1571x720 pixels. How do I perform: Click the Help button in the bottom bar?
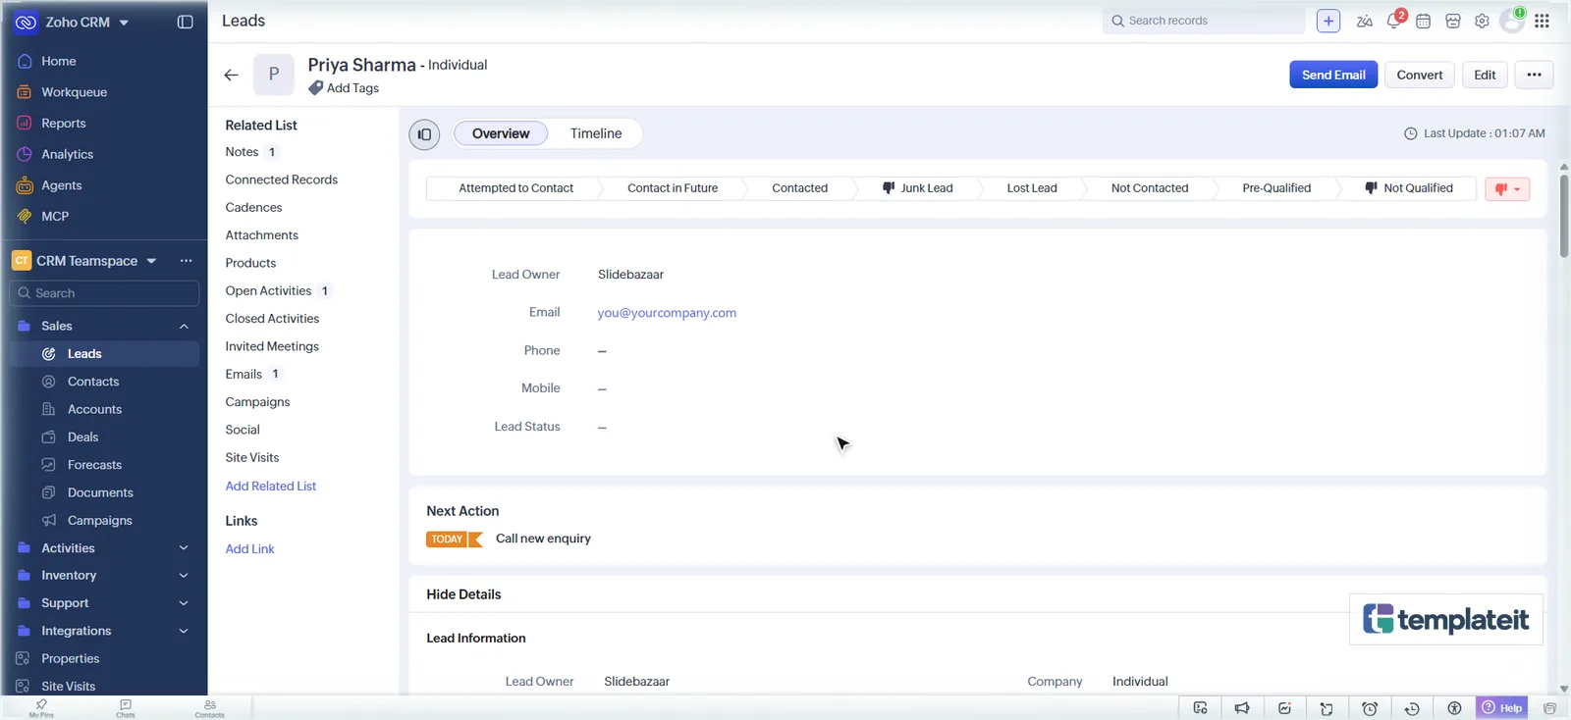1502,708
